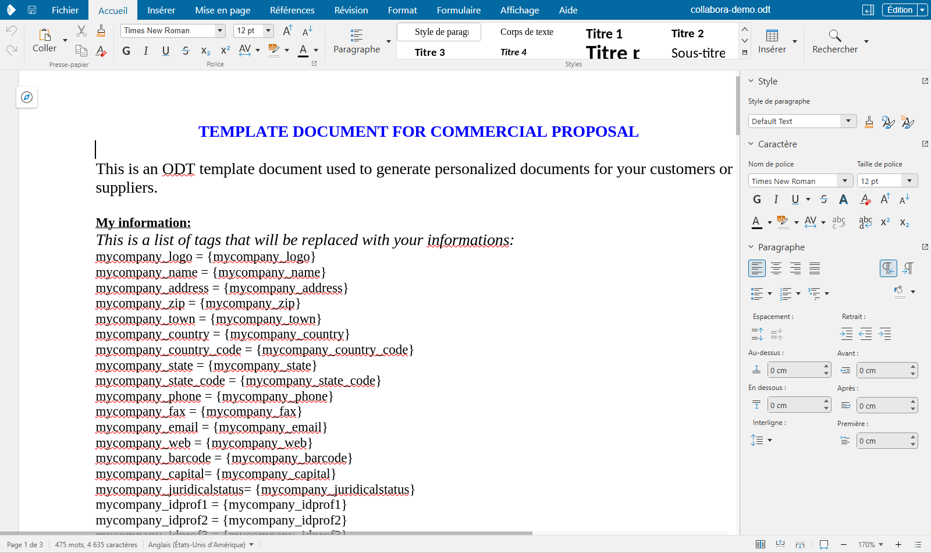This screenshot has width=931, height=553.
Task: Clone formatting with the paintbrush icon
Action: [101, 31]
